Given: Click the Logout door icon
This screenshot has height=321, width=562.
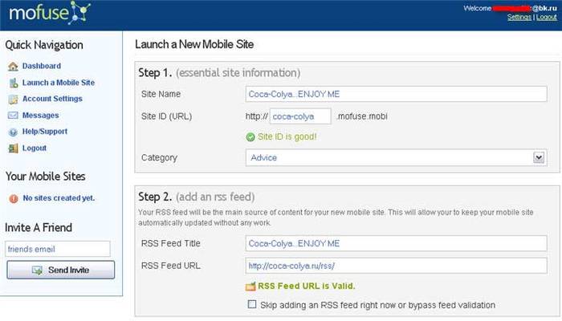Looking at the screenshot, I should pos(13,148).
